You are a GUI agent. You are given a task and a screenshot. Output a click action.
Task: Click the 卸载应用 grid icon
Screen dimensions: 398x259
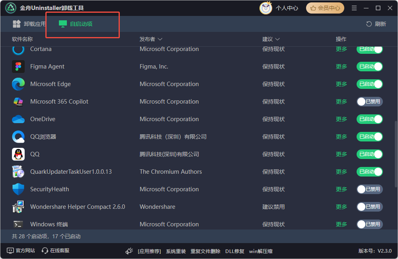[x=17, y=24]
